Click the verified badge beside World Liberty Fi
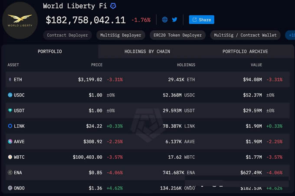The width and height of the screenshot is (295, 196). pos(113,6)
